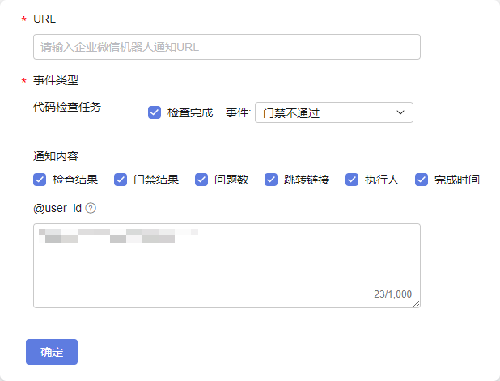Toggle the 门禁结果 checkbox
This screenshot has width=500, height=381.
(121, 180)
